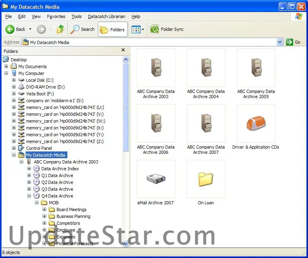308x258 pixels.
Task: Collapse the My Computer node
Action: (6, 73)
